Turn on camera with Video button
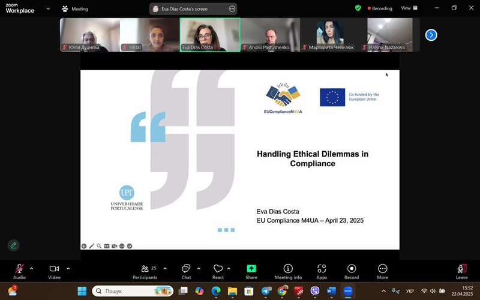Image resolution: width=480 pixels, height=300 pixels. coord(54,272)
